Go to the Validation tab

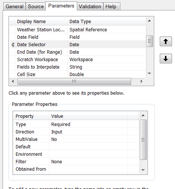(90, 6)
